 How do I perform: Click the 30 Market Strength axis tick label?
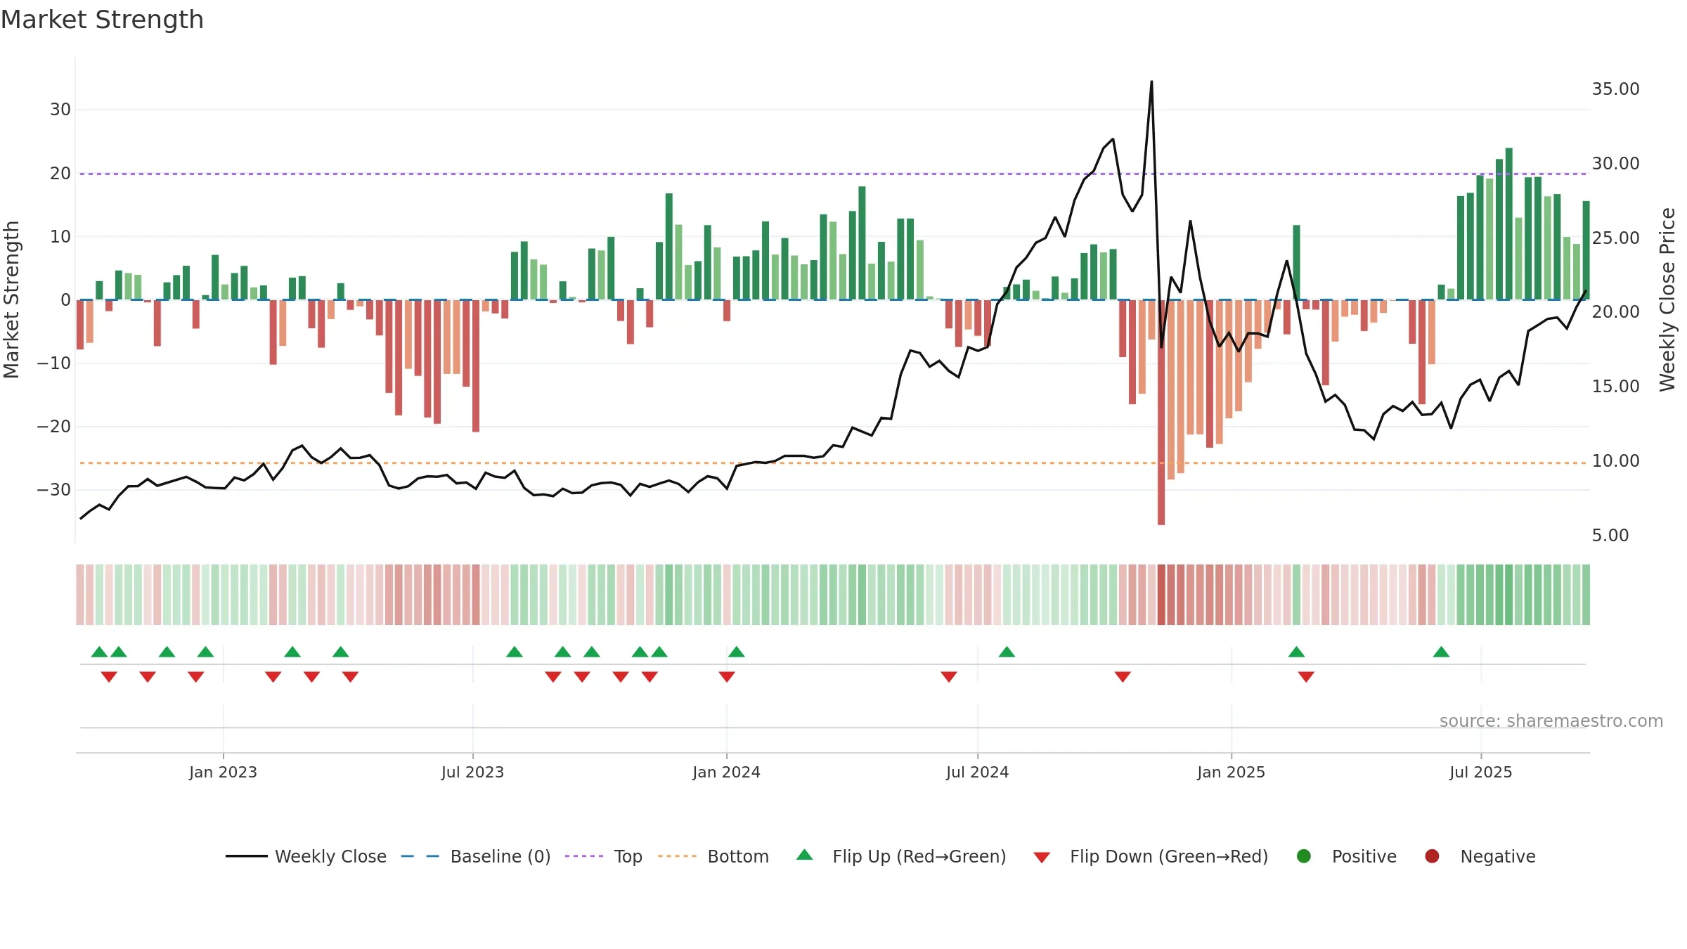click(60, 110)
